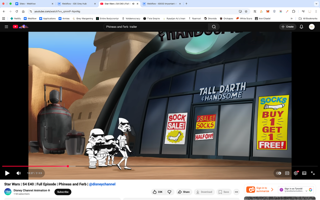
Task: Open the QR code extension icon
Action: [x=255, y=11]
